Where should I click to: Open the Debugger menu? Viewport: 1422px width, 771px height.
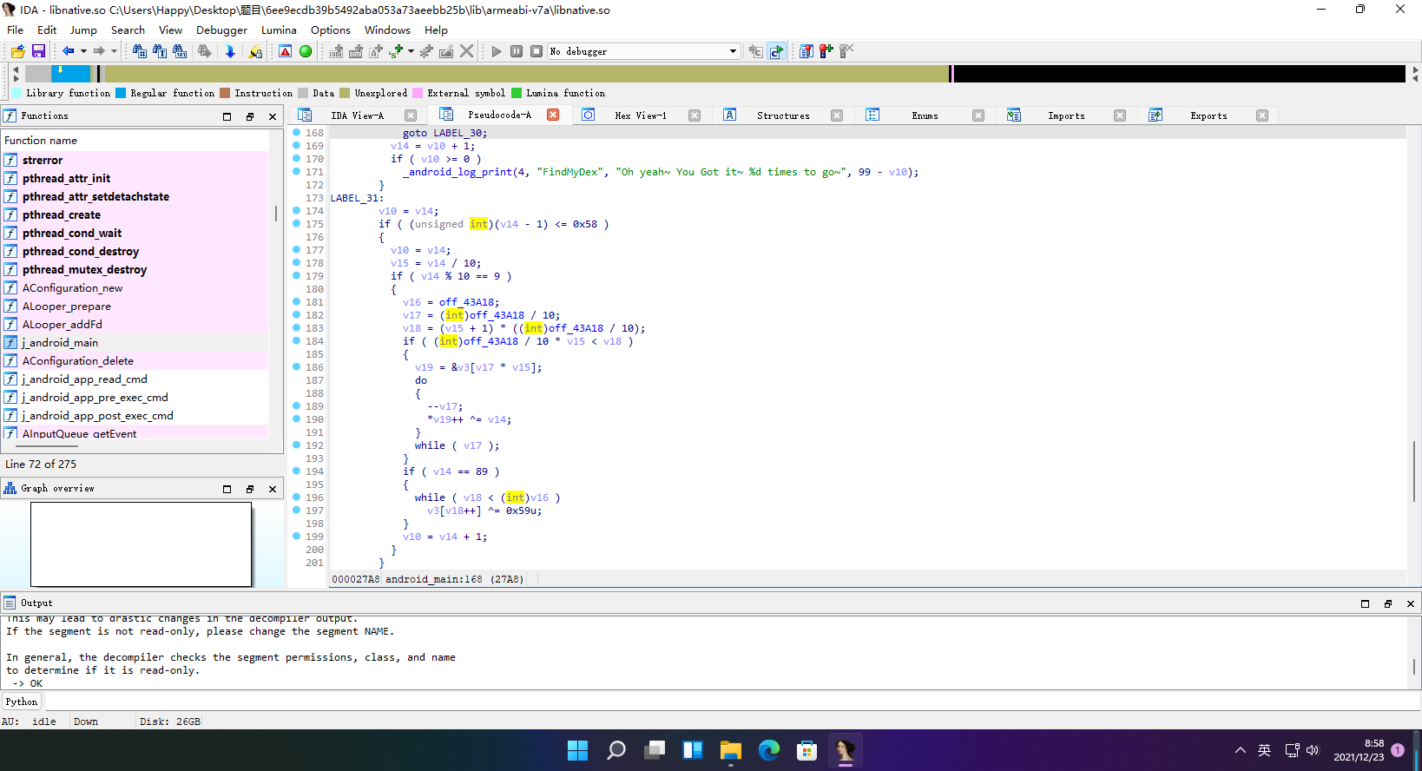(x=221, y=30)
